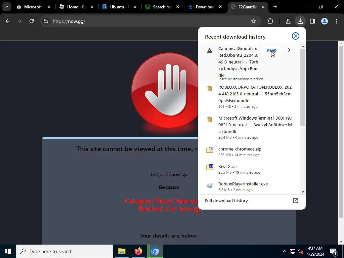Click the Chrome taskbar icon
The image size is (344, 258).
coord(155,251)
